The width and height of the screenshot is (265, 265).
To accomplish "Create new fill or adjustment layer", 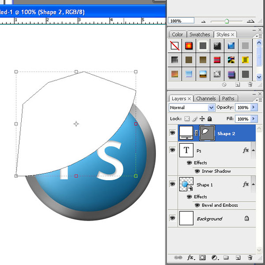I will [x=215, y=258].
